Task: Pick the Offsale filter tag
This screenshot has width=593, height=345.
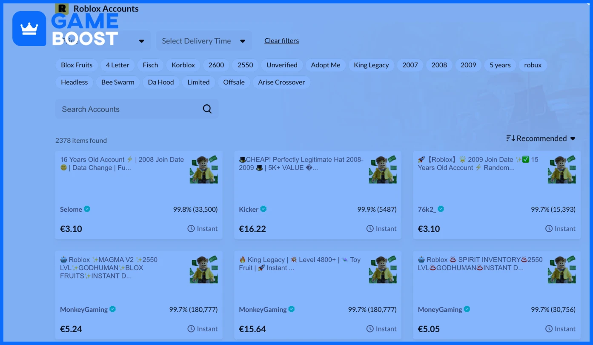Action: point(234,82)
